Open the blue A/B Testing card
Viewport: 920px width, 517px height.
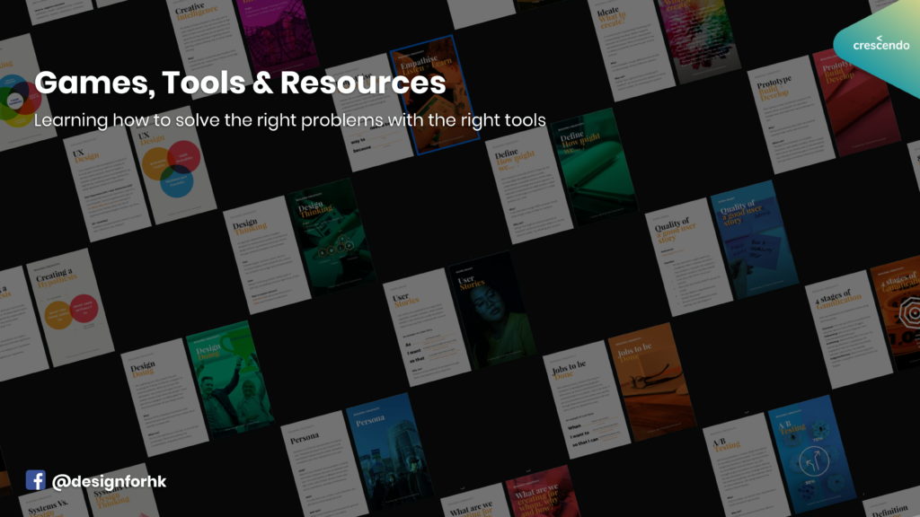pos(811,452)
